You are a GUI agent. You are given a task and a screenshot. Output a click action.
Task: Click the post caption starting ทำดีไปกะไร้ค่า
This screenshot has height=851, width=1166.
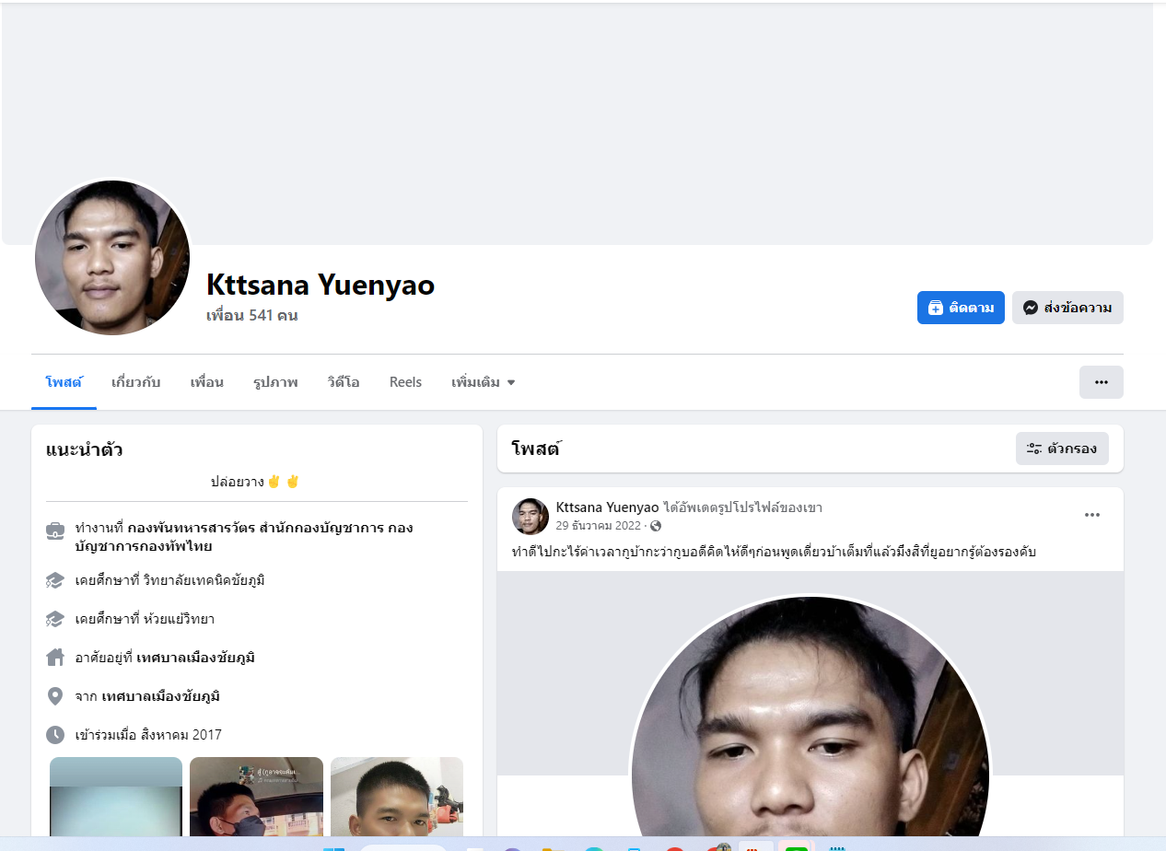(775, 552)
